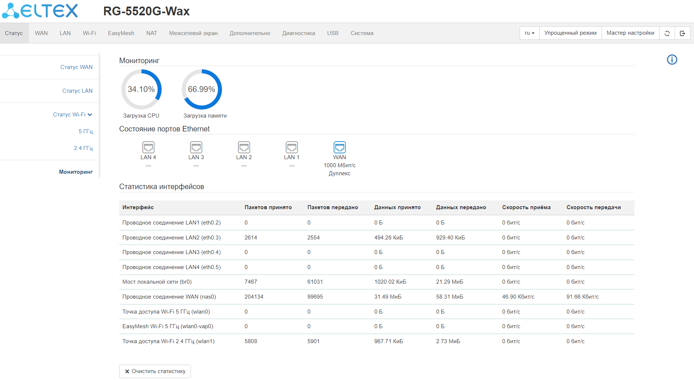Click the CPU load circular gauge
The width and height of the screenshot is (694, 380).
point(141,89)
